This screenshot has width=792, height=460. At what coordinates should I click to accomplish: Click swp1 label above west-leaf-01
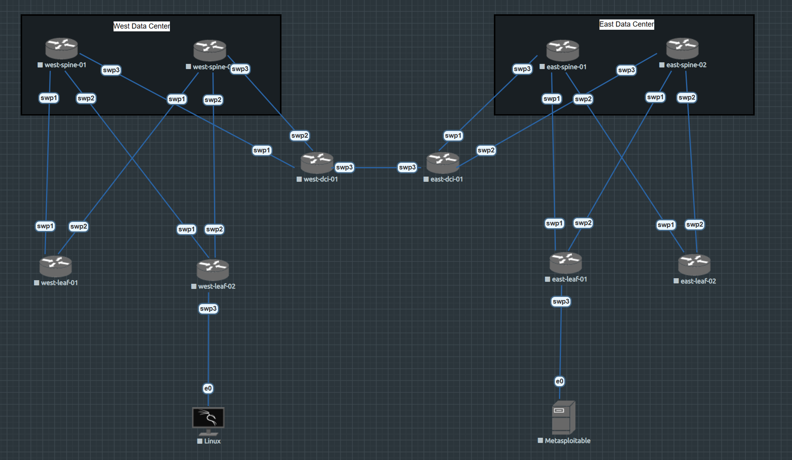click(45, 226)
